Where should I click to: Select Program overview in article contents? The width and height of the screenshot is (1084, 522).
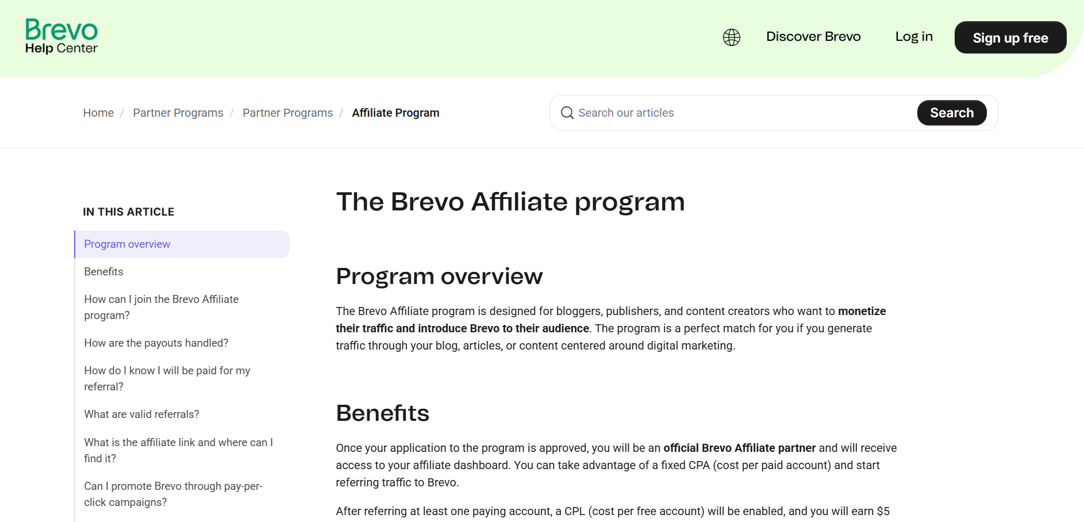(127, 244)
